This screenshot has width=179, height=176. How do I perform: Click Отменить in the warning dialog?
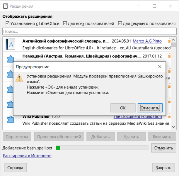(150, 108)
